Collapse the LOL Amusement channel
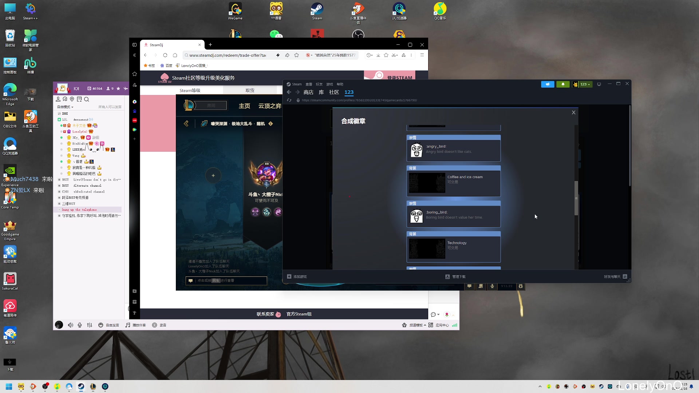The image size is (699, 393). [59, 119]
